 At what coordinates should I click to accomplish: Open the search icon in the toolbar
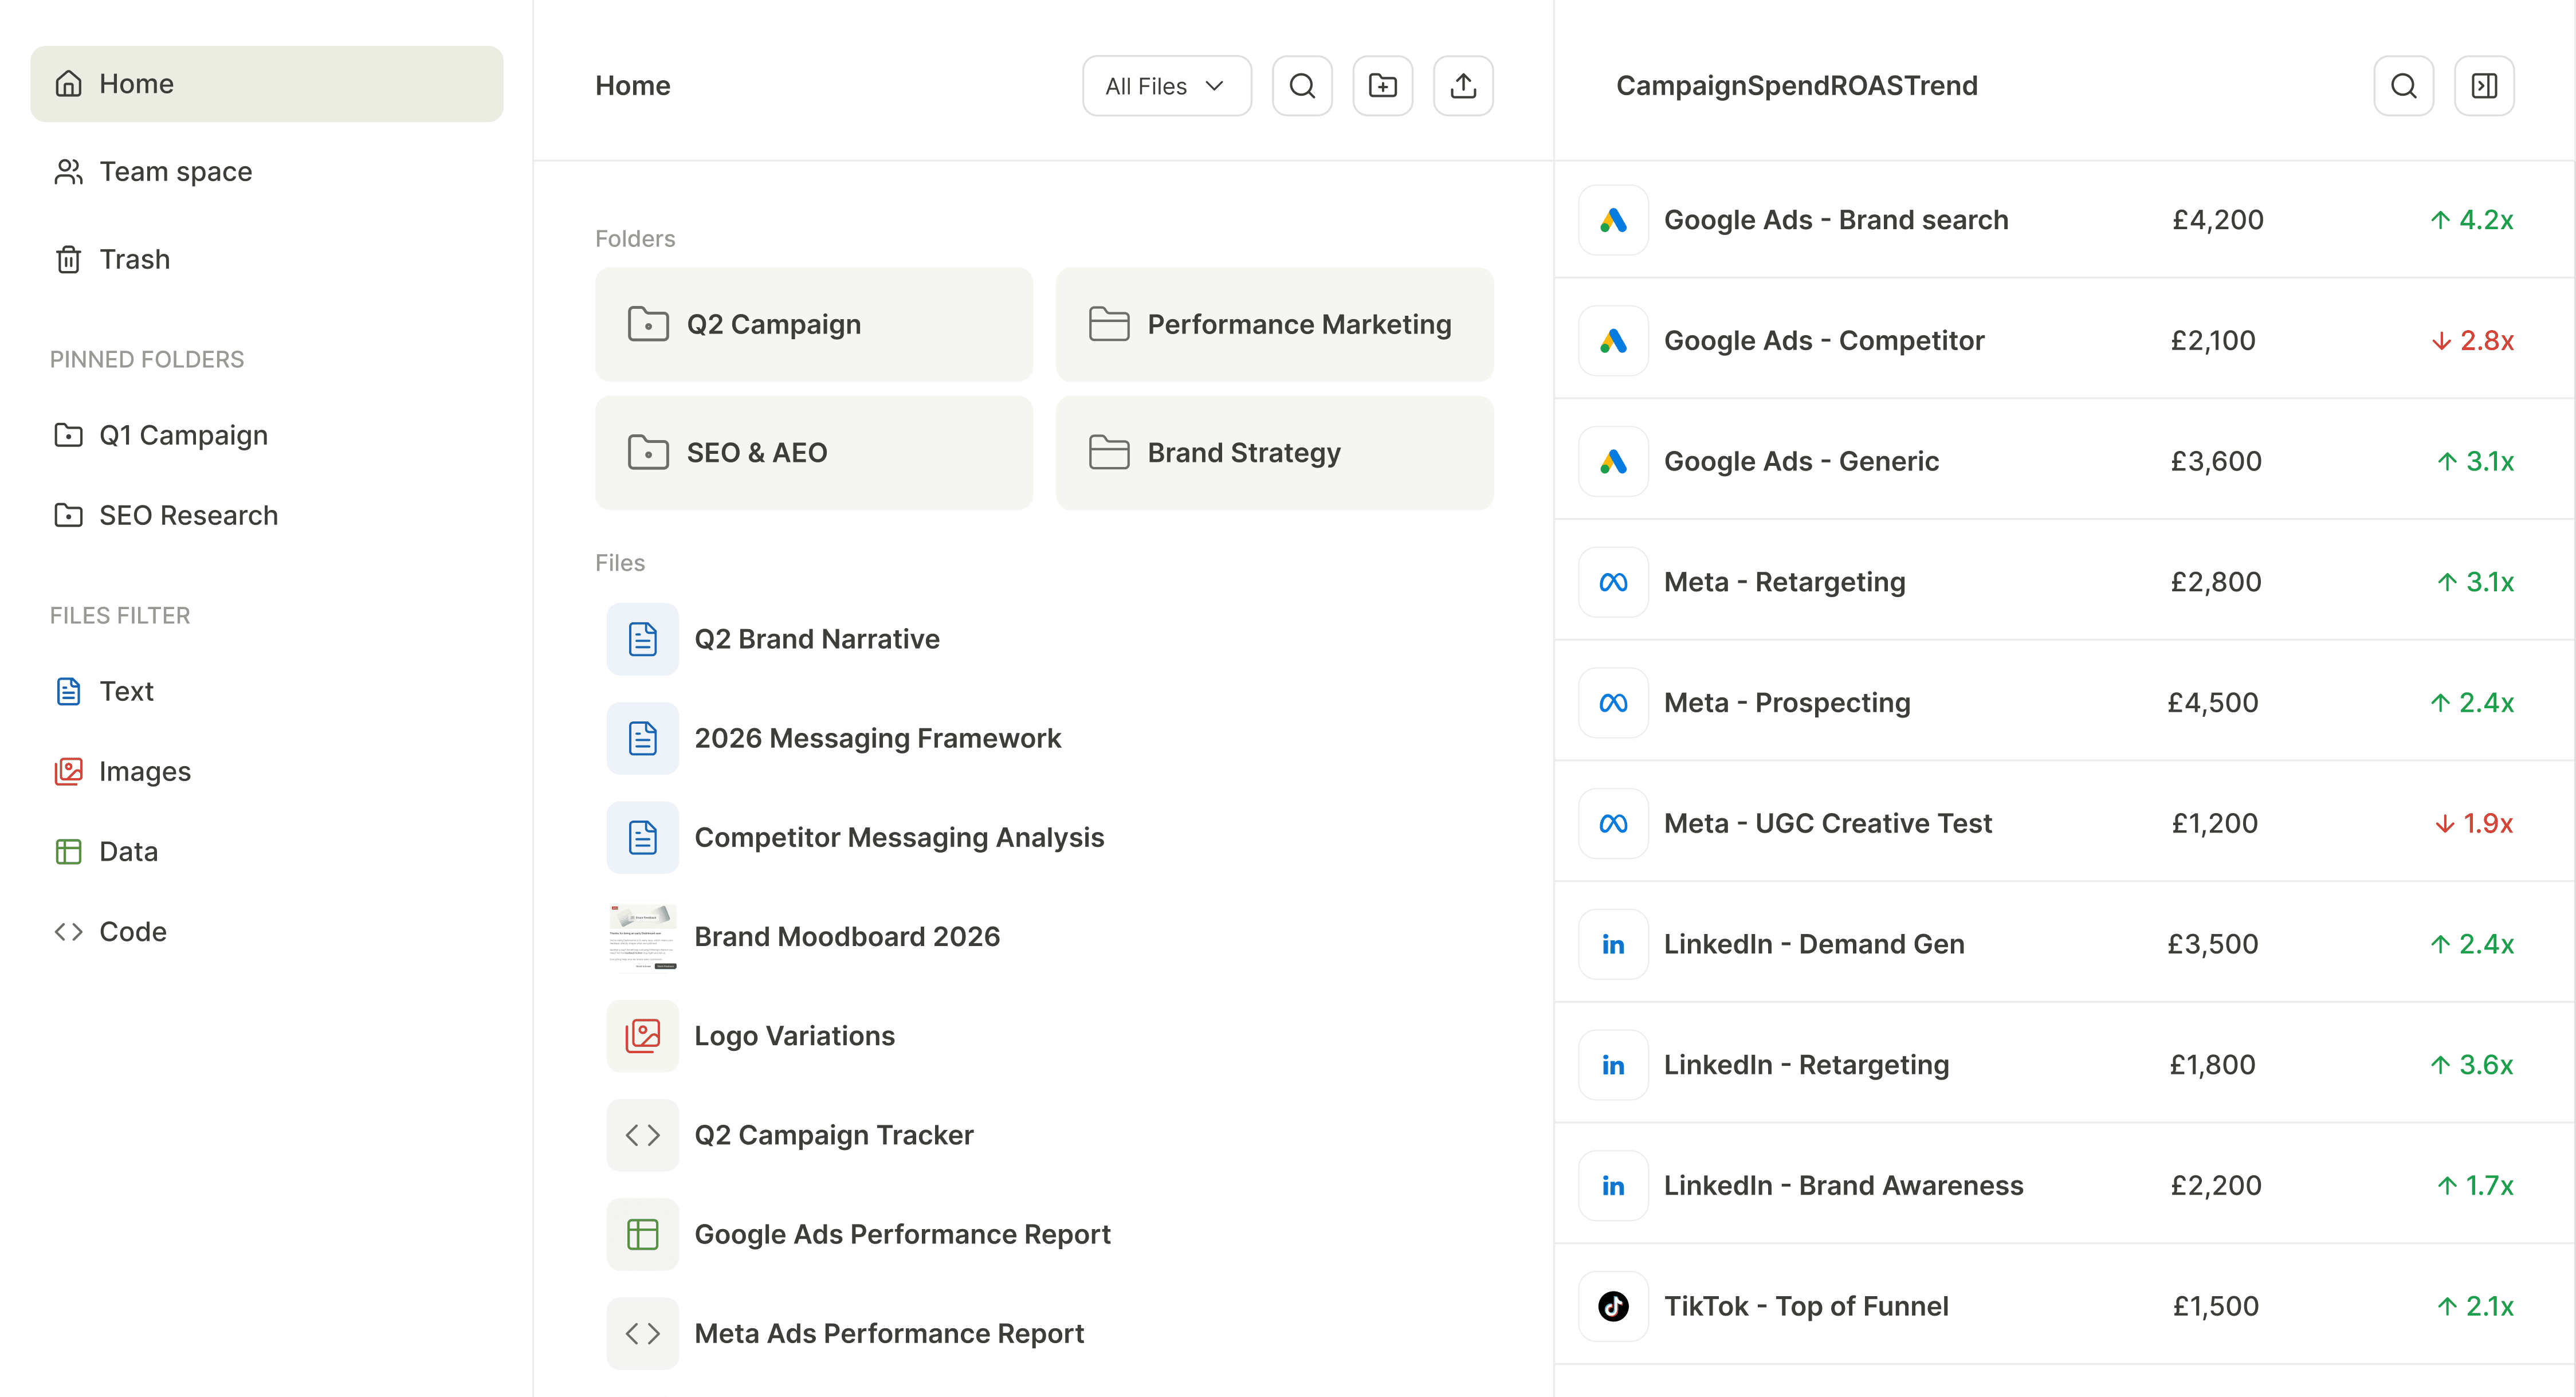pyautogui.click(x=1302, y=85)
